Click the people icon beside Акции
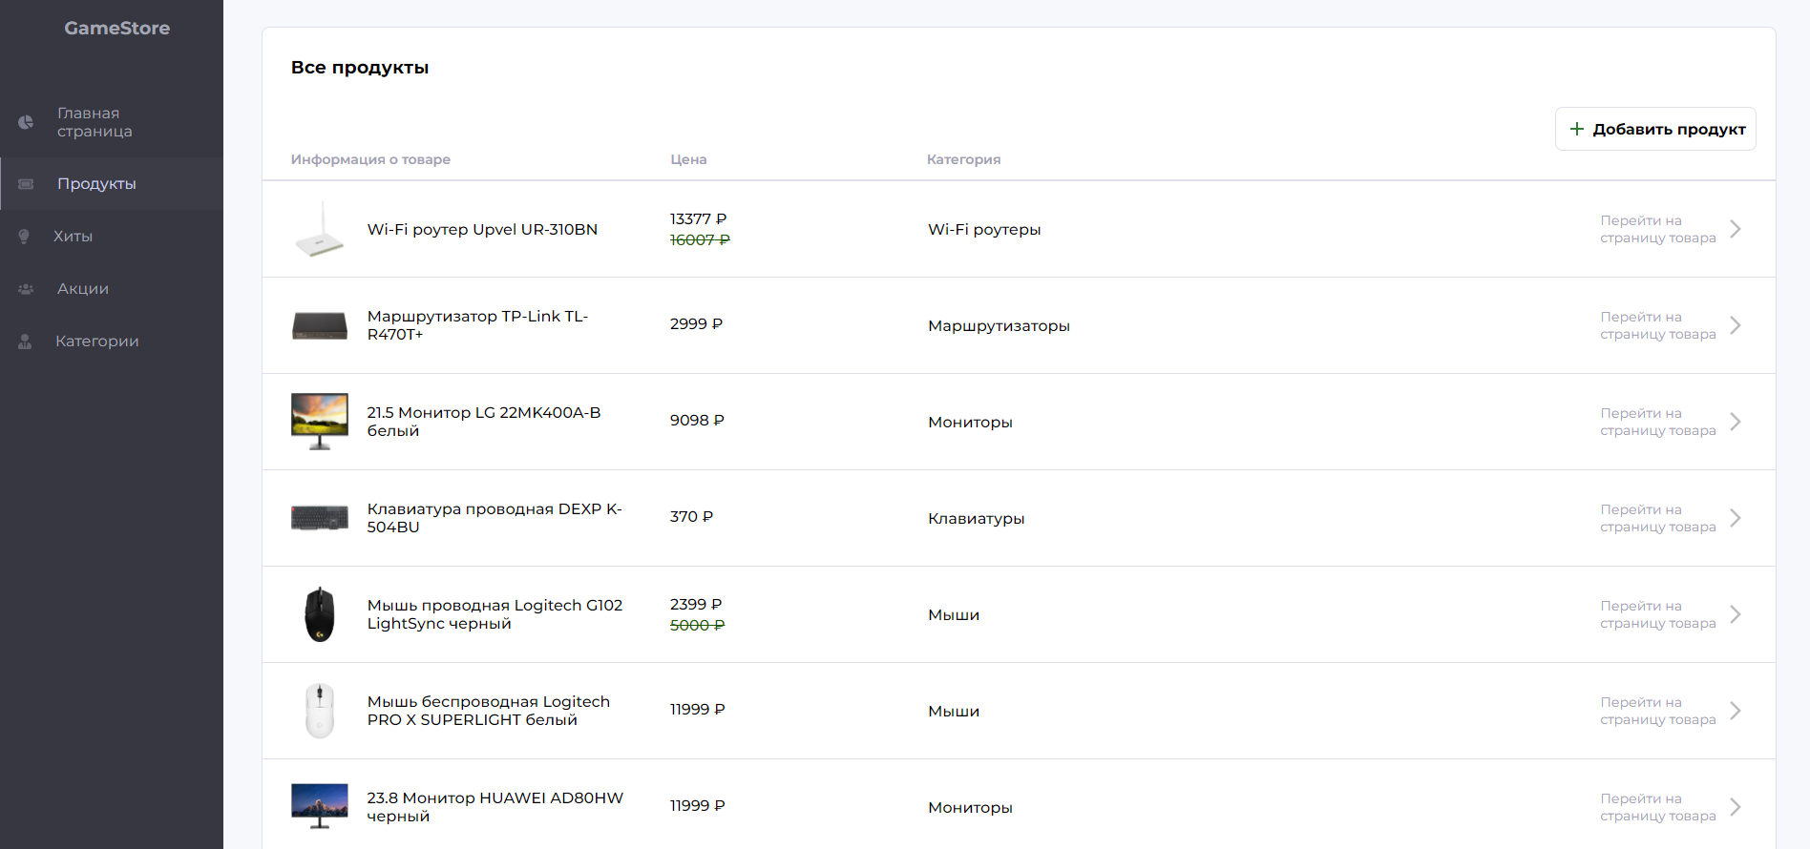 click(x=26, y=289)
